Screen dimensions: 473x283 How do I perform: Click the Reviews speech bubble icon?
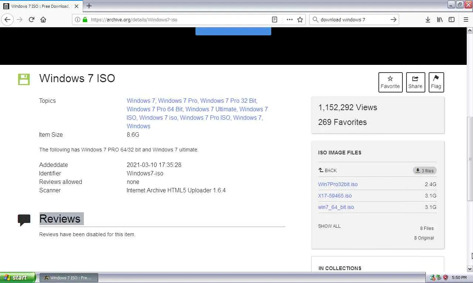pos(24,220)
